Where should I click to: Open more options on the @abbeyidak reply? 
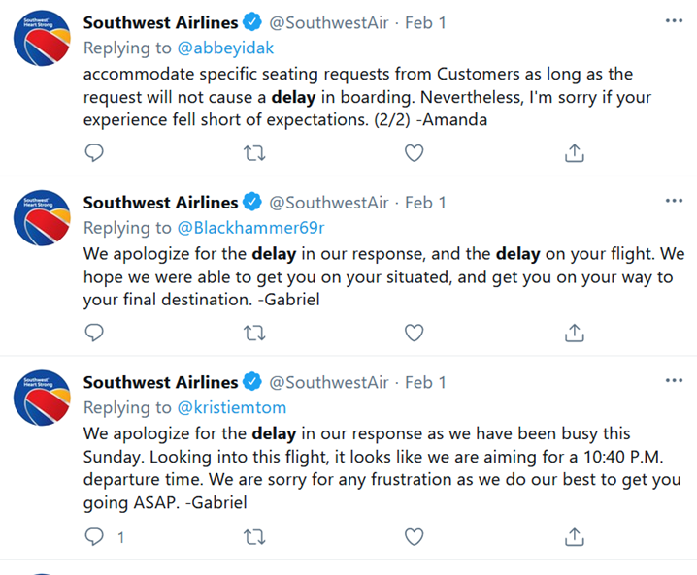(674, 21)
